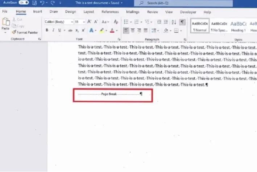Screen dimensions: 257x172
Task: Switch to the Insert tab
Action: click(38, 12)
